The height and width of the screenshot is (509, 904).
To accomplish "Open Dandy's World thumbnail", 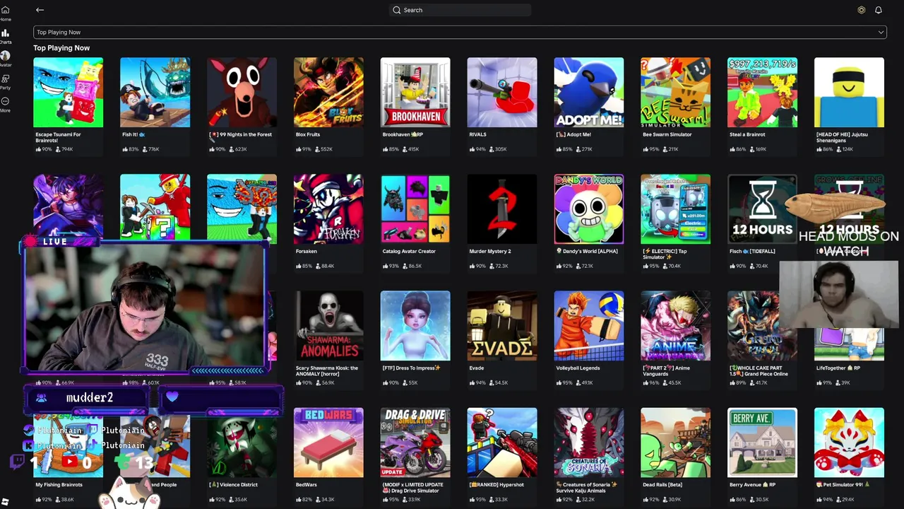I will (589, 209).
